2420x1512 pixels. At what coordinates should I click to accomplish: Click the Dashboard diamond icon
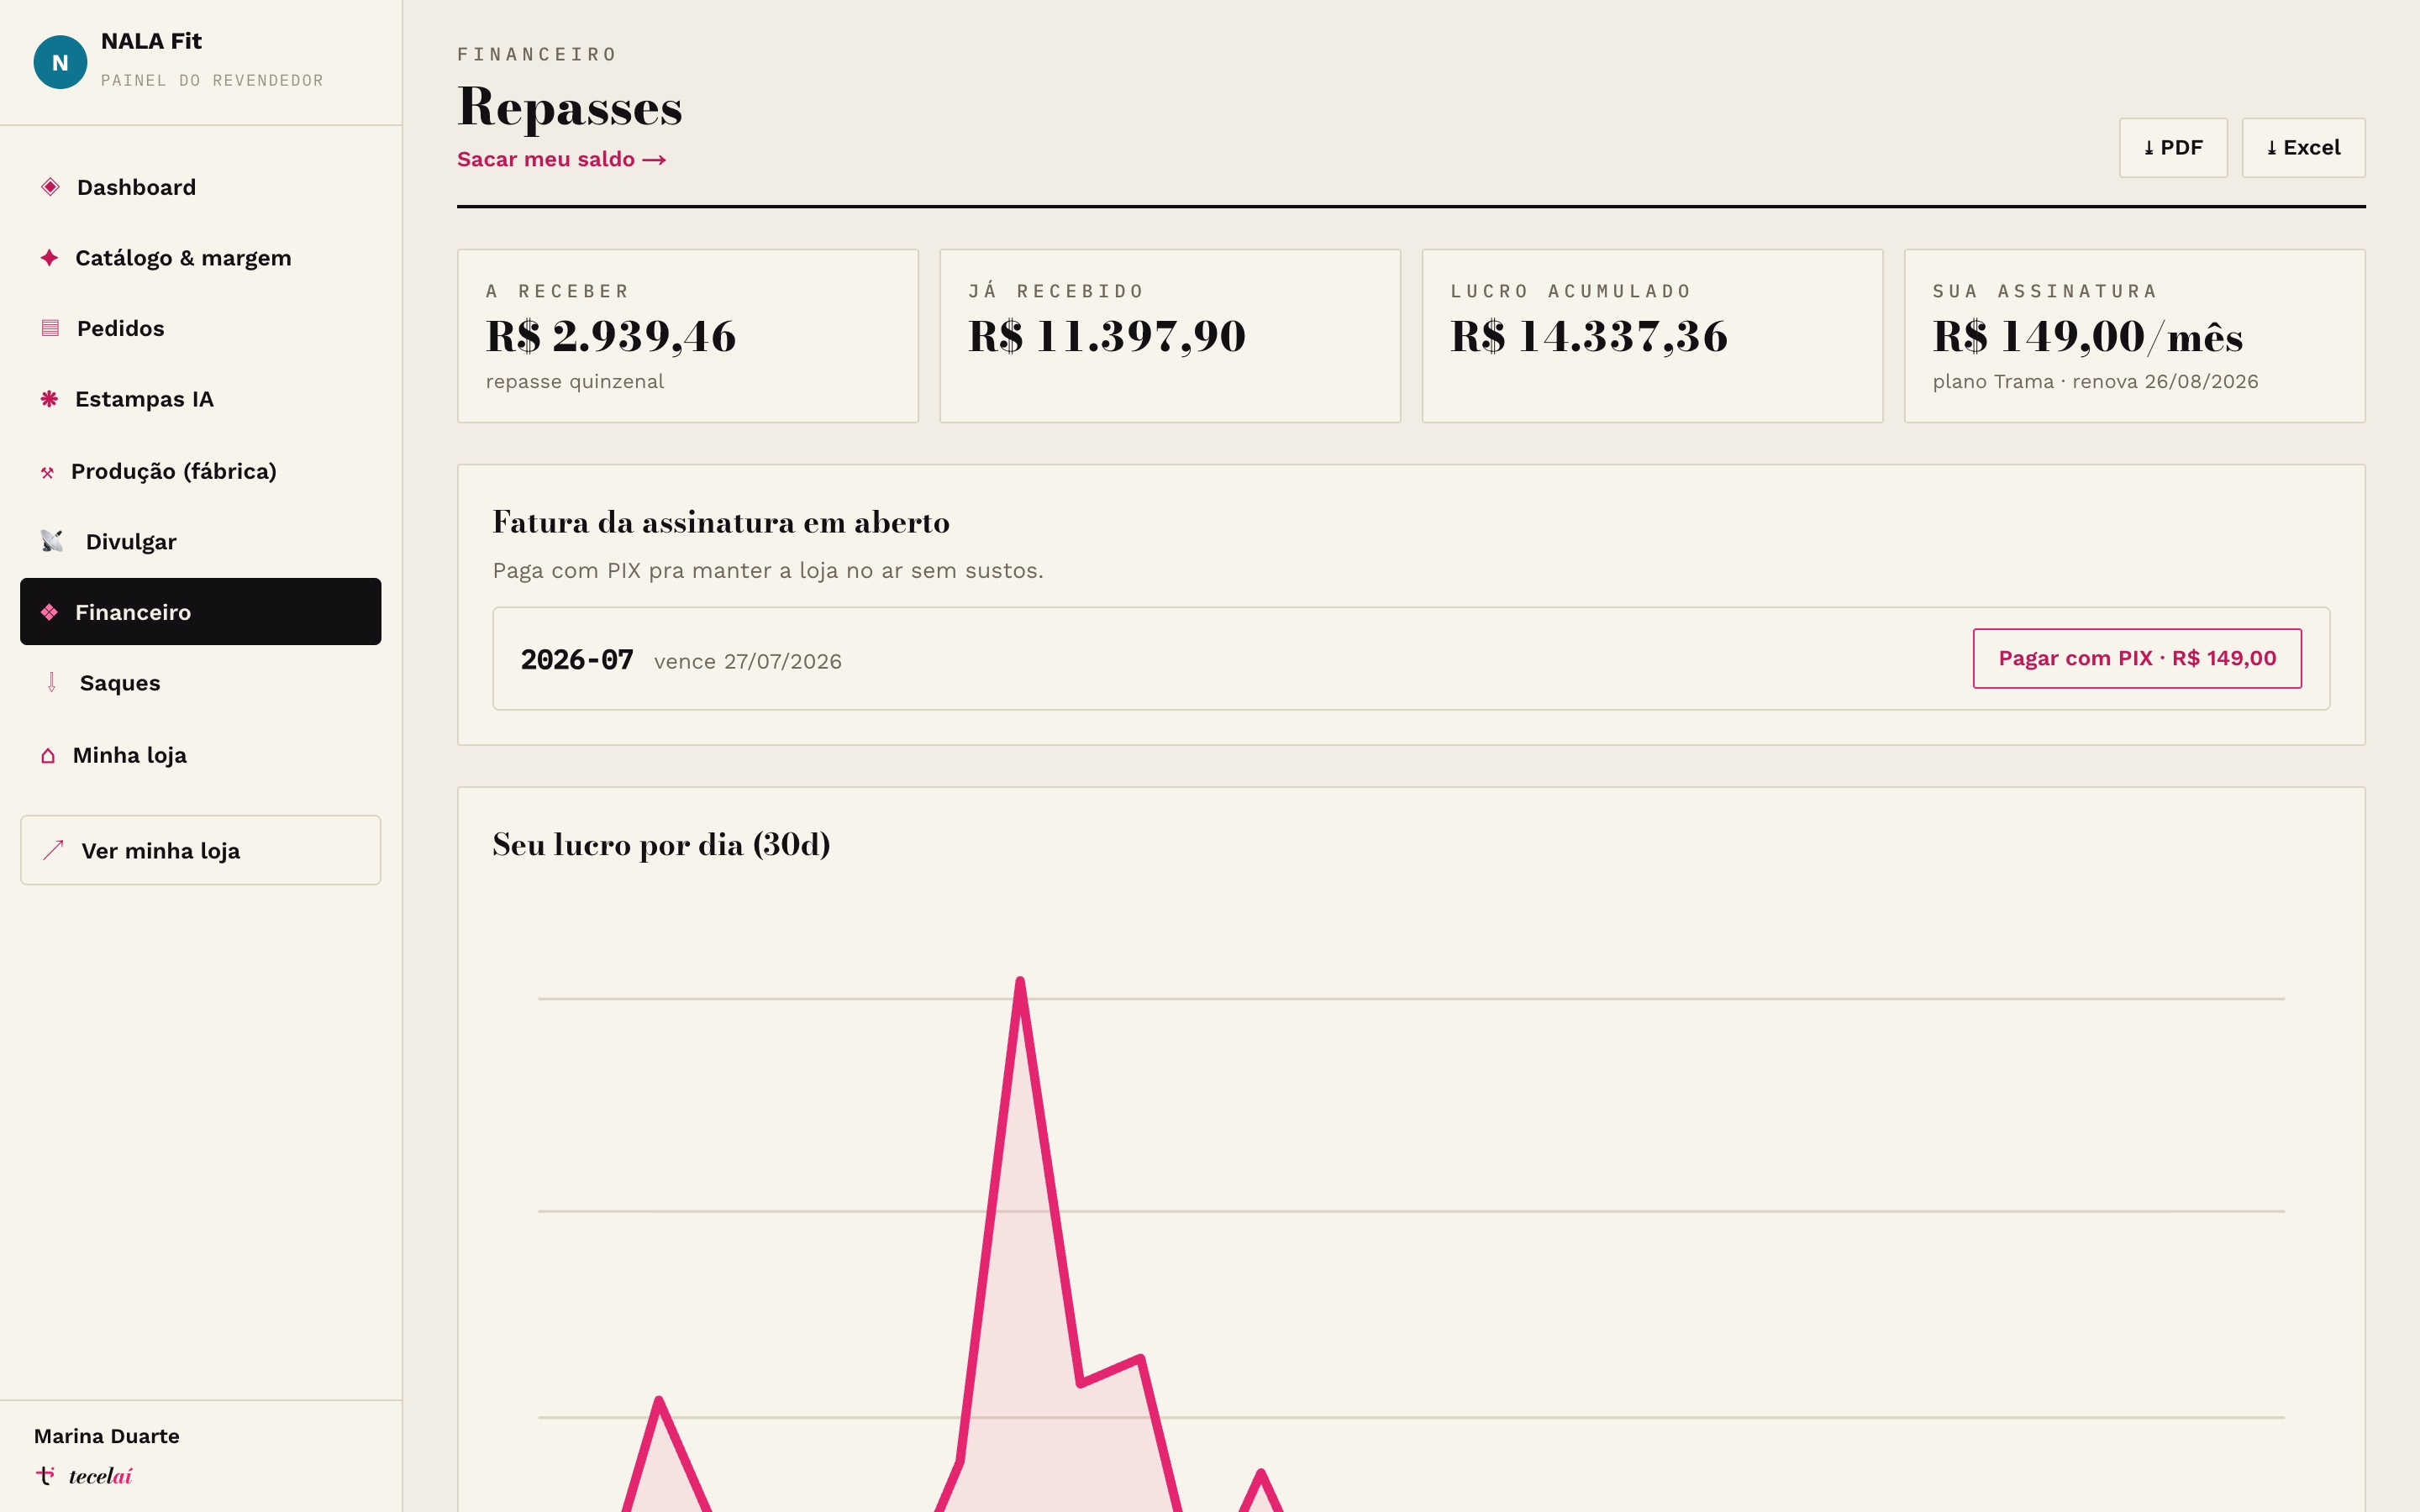[x=50, y=187]
